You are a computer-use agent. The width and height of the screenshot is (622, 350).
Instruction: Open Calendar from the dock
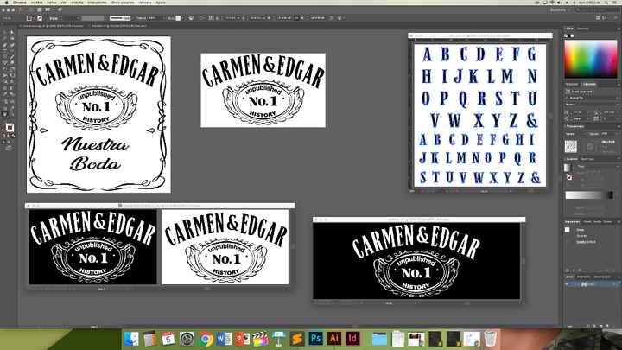(x=168, y=339)
